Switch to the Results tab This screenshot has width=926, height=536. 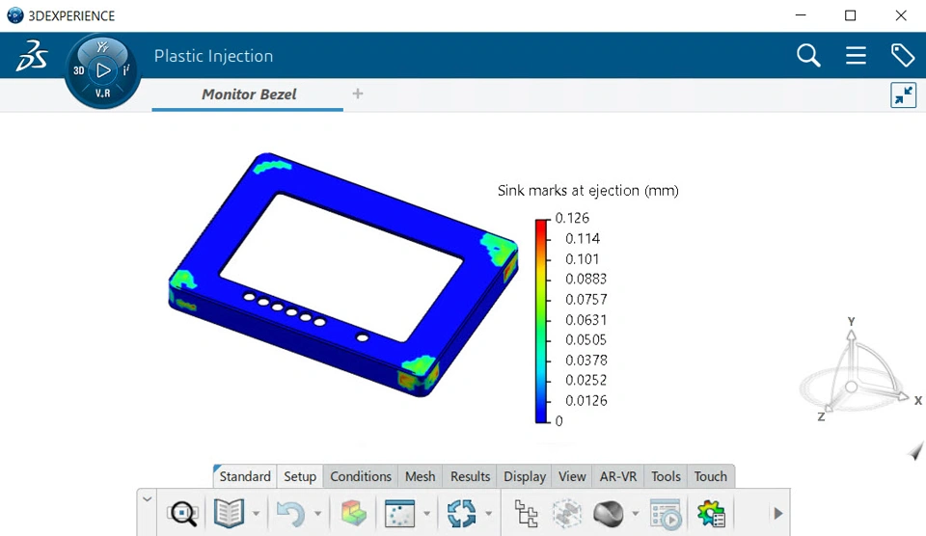(x=470, y=476)
